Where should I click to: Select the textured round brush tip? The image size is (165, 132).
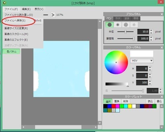click(x=126, y=25)
